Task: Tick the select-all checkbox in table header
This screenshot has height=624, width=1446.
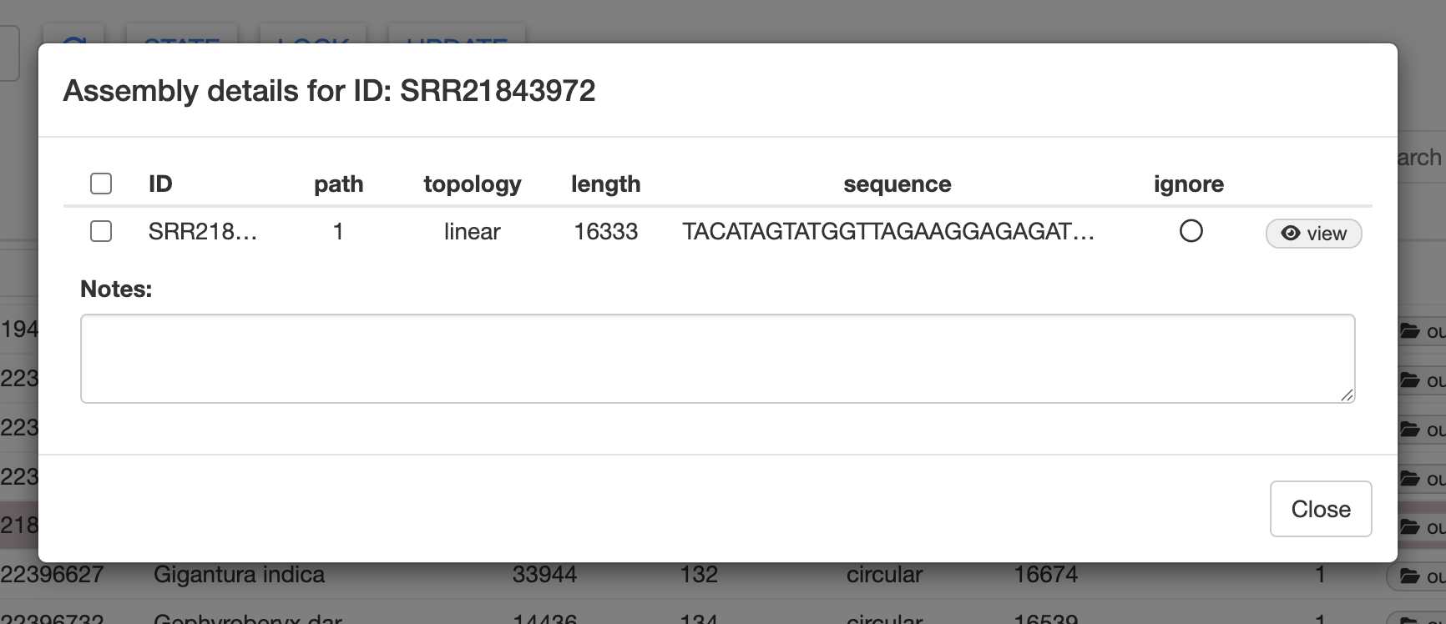Action: click(x=101, y=184)
